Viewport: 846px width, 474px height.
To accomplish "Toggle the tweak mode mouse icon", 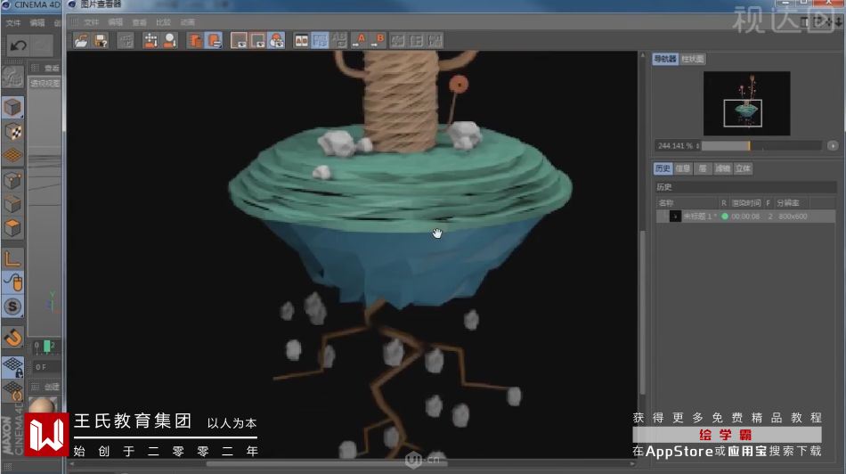I will (12, 282).
